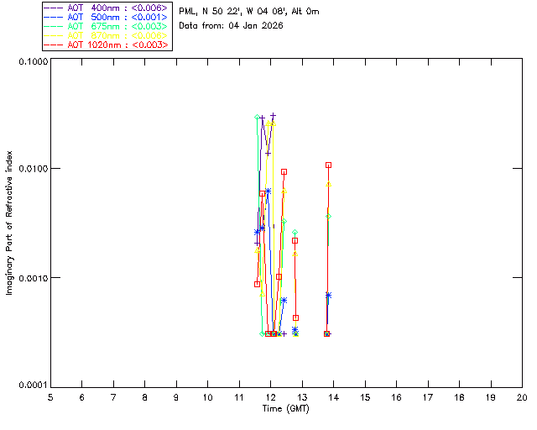The width and height of the screenshot is (537, 430).
Task: Click the green diamond marker alone near 14 GMT
Action: (x=329, y=216)
